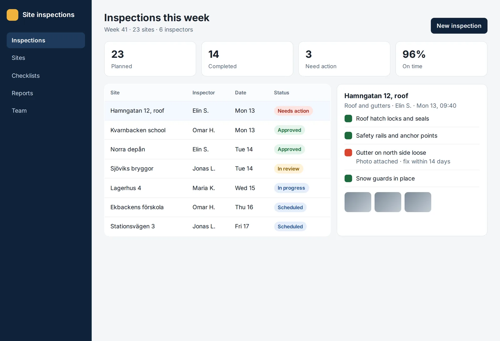This screenshot has height=341, width=500.
Task: Click the Approved badge for Kvarnbacken school
Action: 289,130
